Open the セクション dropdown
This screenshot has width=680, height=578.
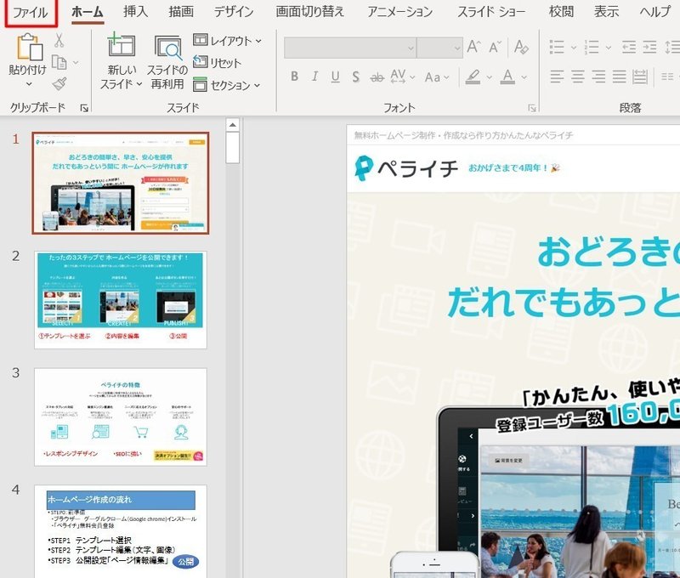[x=226, y=85]
